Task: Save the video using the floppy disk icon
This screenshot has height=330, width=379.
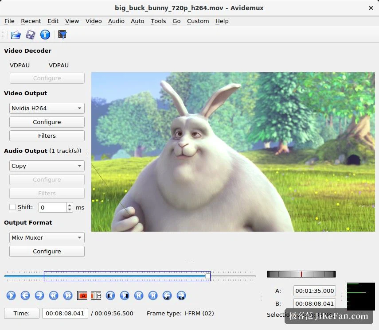Action: point(31,35)
